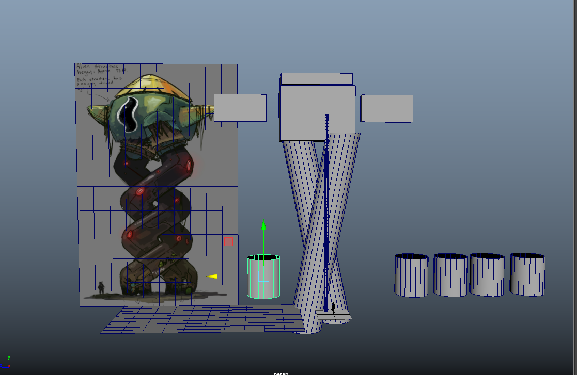
Task: Select the alien structure concept art image plane
Action: pyautogui.click(x=157, y=185)
